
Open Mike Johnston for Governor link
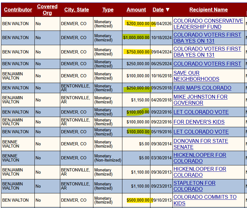coord(200,100)
